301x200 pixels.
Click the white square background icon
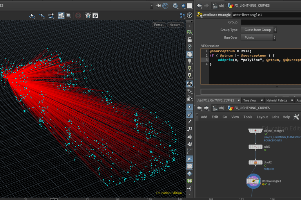pos(190,6)
